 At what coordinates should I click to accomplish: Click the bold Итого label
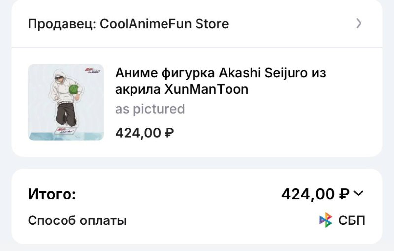[x=52, y=194]
